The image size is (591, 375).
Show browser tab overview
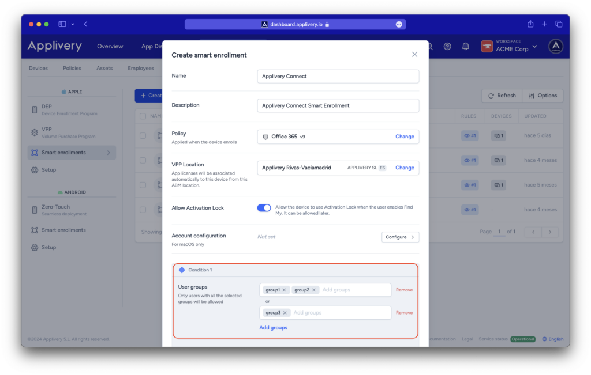coord(559,24)
